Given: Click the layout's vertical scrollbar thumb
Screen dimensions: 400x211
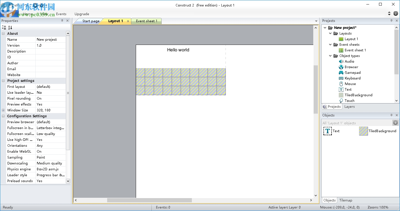Looking at the screenshot, I should [316, 90].
